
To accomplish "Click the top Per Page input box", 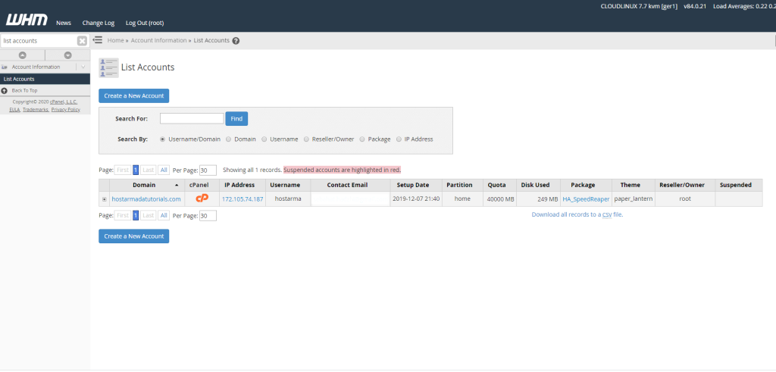I will tap(208, 170).
